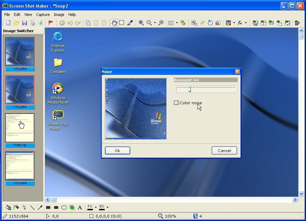Confirm noise with the Ok button
306x221 pixels.
pyautogui.click(x=117, y=151)
